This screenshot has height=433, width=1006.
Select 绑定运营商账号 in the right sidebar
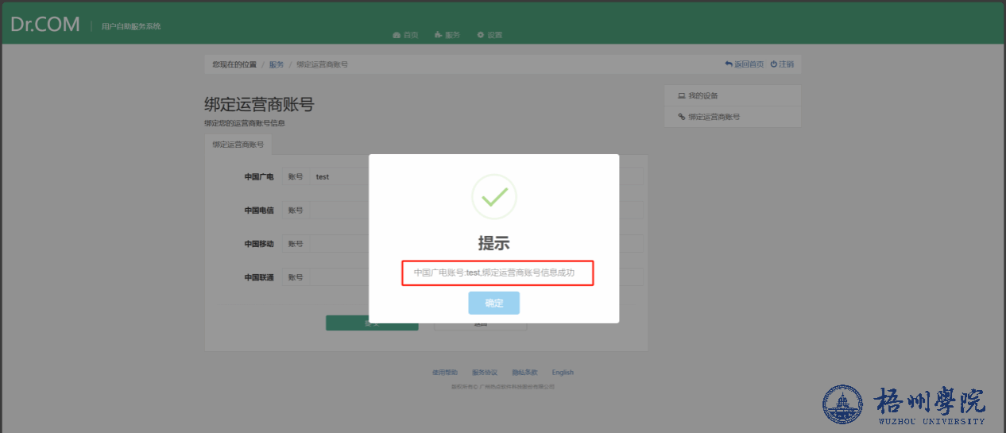pos(714,117)
